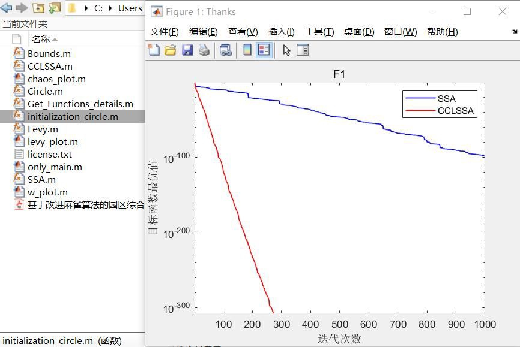Insert a colorbar using the toolbar icon
The image size is (520, 347).
[x=247, y=50]
